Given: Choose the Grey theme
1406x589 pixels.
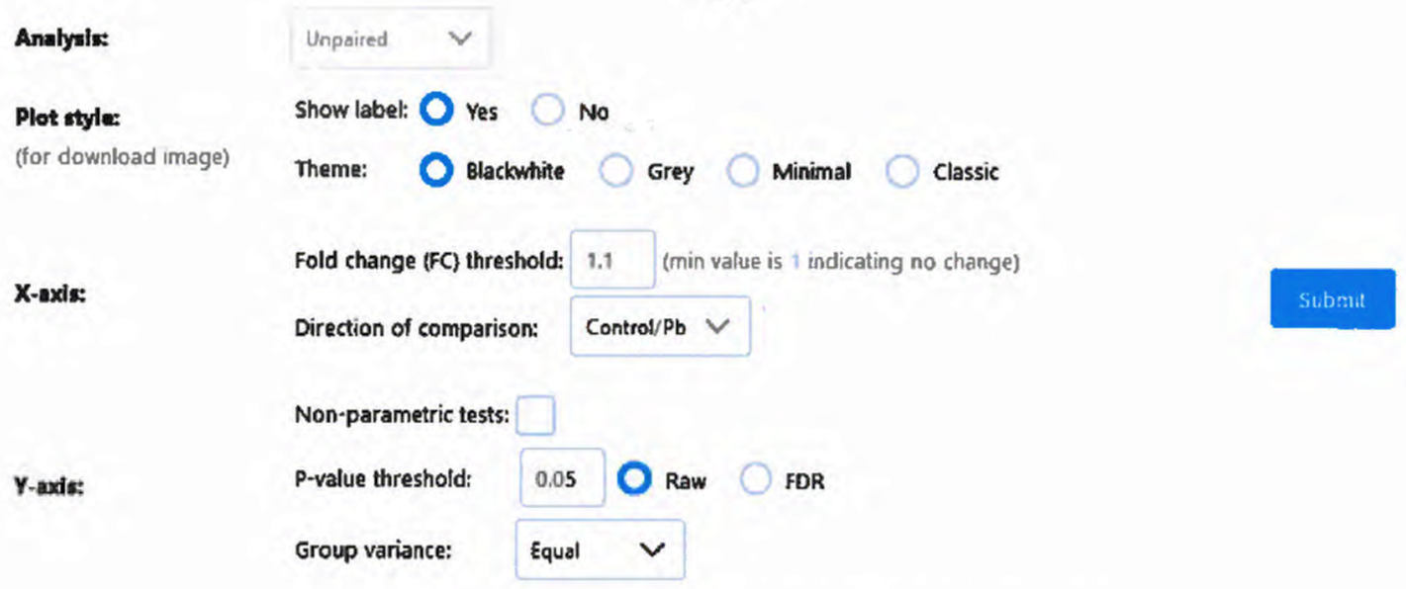Looking at the screenshot, I should 615,172.
